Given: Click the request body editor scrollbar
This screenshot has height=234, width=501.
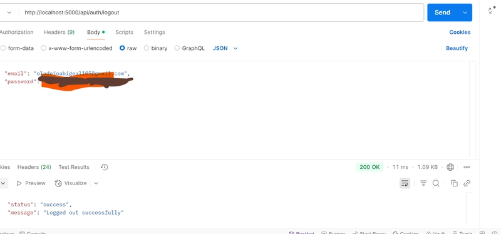Looking at the screenshot, I should pyautogui.click(x=473, y=108).
